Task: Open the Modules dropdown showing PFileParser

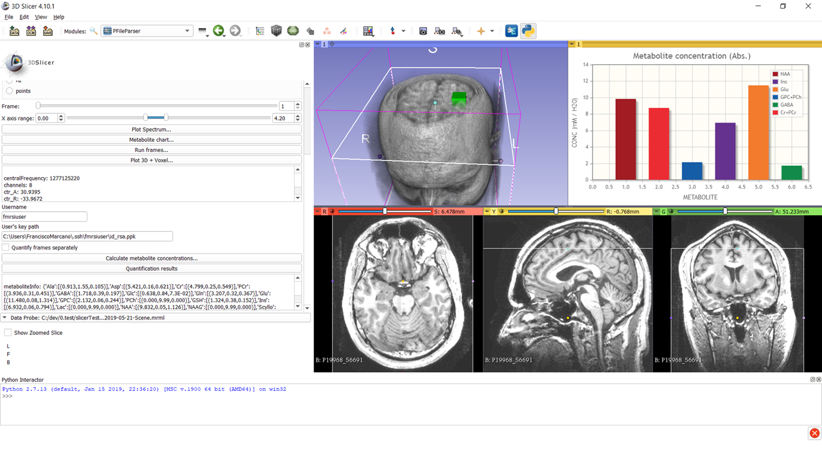Action: [x=146, y=31]
